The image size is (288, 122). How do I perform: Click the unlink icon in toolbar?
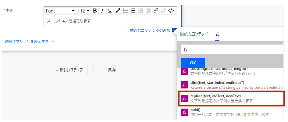[x=163, y=11]
